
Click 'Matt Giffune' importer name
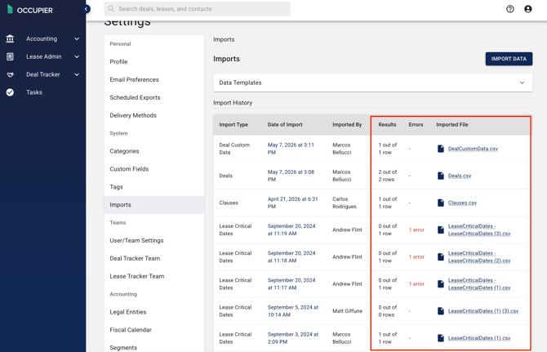(347, 311)
